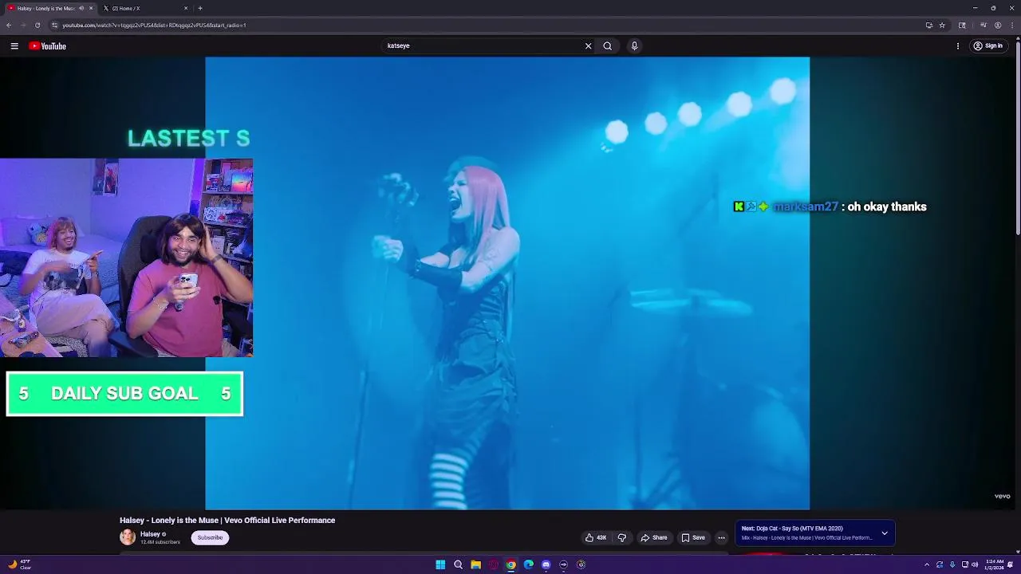This screenshot has height=574, width=1021.
Task: Open Chrome profile icon
Action: click(998, 25)
